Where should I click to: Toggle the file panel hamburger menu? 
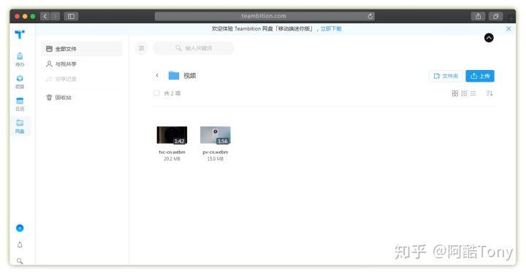click(142, 48)
